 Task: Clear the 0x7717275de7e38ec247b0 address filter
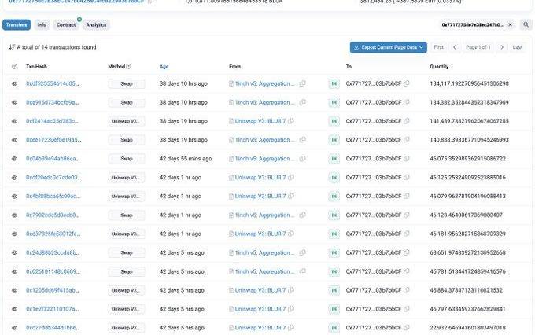(510, 25)
